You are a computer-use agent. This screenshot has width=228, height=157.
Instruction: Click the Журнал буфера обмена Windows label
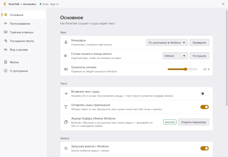(x=93, y=118)
